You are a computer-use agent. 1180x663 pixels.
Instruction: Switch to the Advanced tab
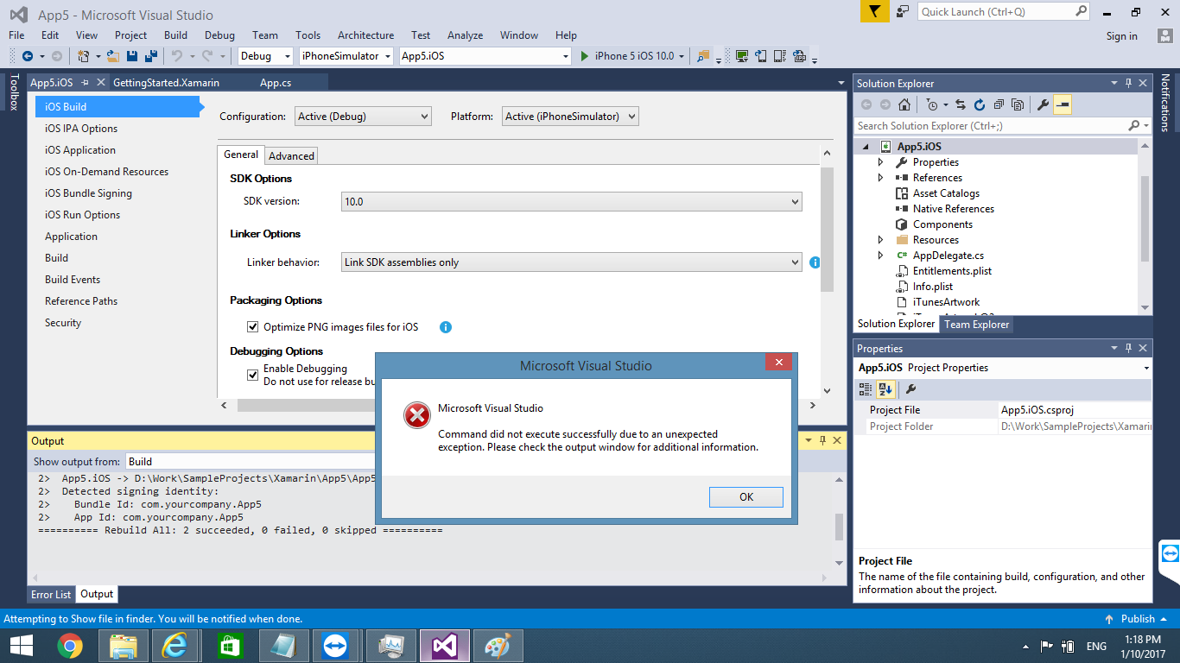291,156
